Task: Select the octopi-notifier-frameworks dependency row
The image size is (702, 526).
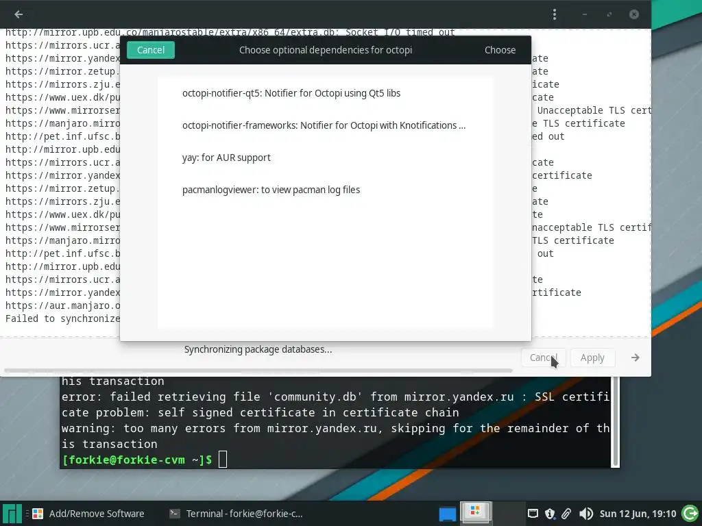Action: [325, 125]
